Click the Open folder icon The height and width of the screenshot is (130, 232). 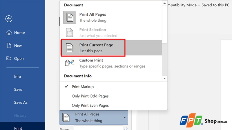9,58
